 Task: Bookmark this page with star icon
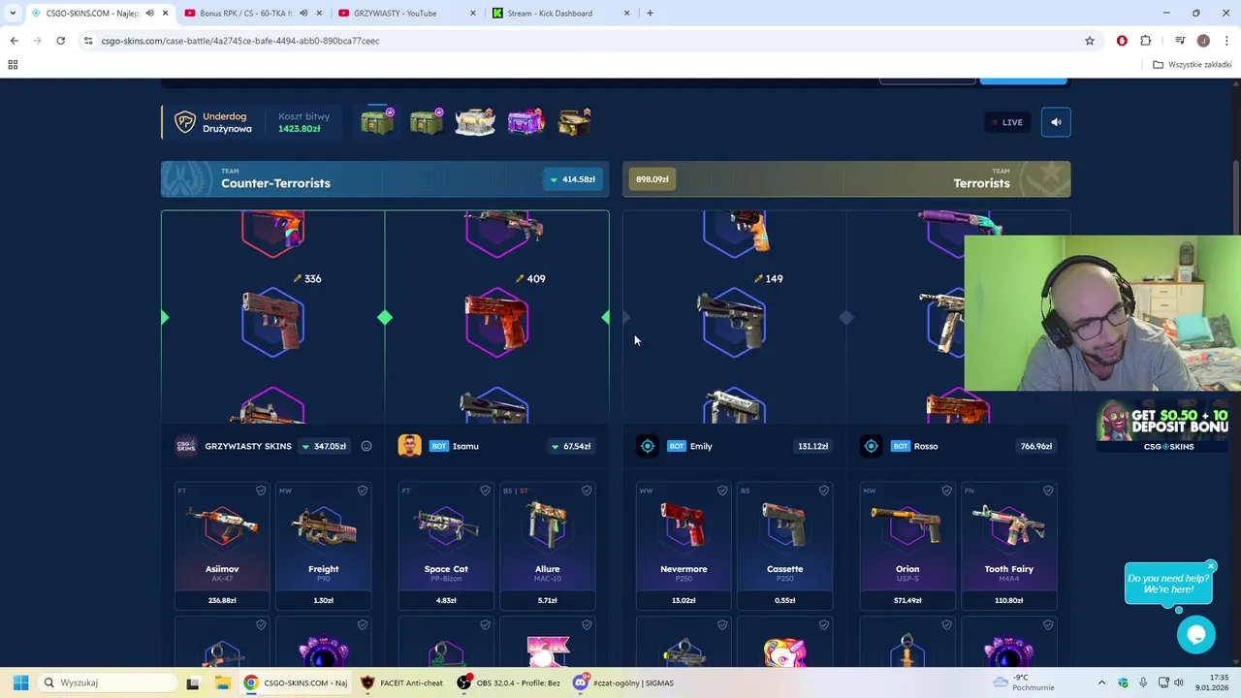(x=1090, y=41)
